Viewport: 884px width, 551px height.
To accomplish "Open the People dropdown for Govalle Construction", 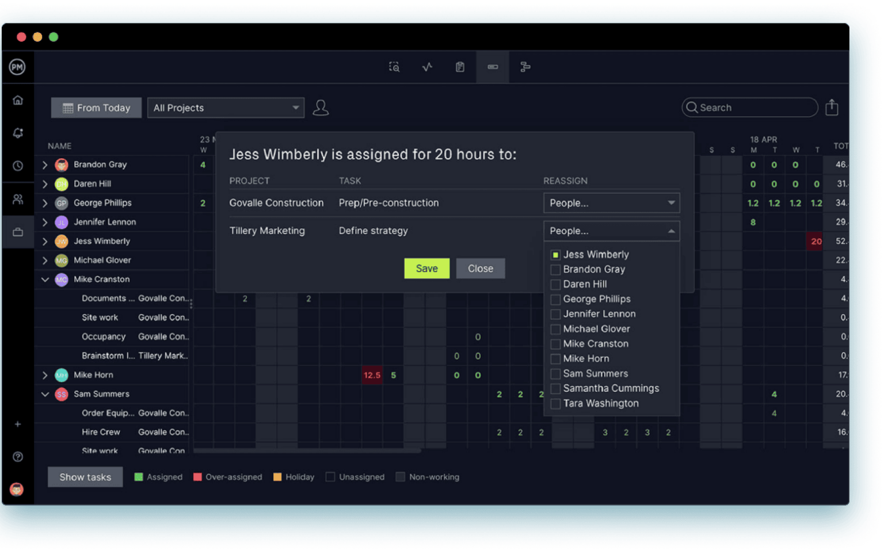I will click(611, 202).
